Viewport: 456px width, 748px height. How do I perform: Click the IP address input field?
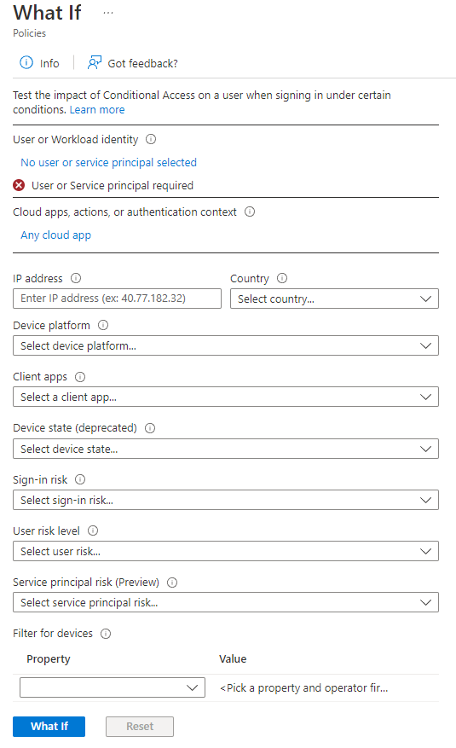point(118,299)
